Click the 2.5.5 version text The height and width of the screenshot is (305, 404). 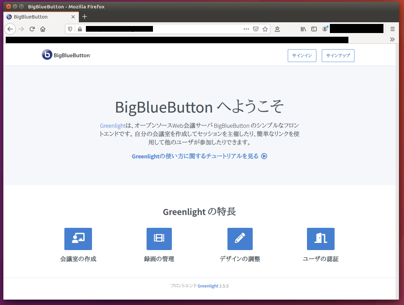pos(224,286)
